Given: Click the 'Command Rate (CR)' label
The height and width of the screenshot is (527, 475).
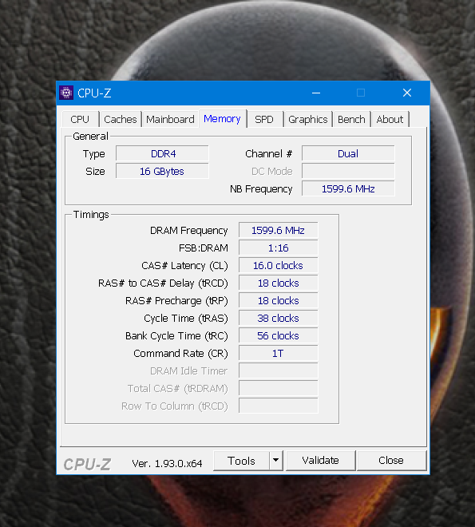Looking at the screenshot, I should tap(180, 354).
